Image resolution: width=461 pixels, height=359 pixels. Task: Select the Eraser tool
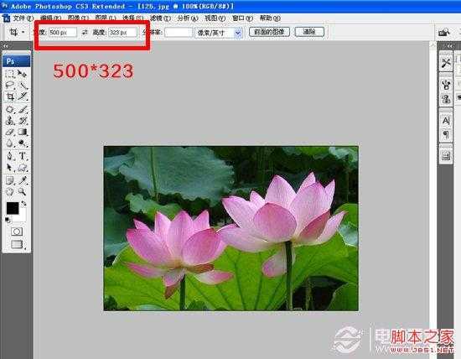click(10, 133)
